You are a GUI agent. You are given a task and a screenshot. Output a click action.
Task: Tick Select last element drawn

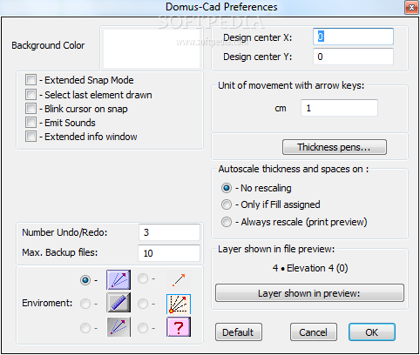[x=30, y=95]
